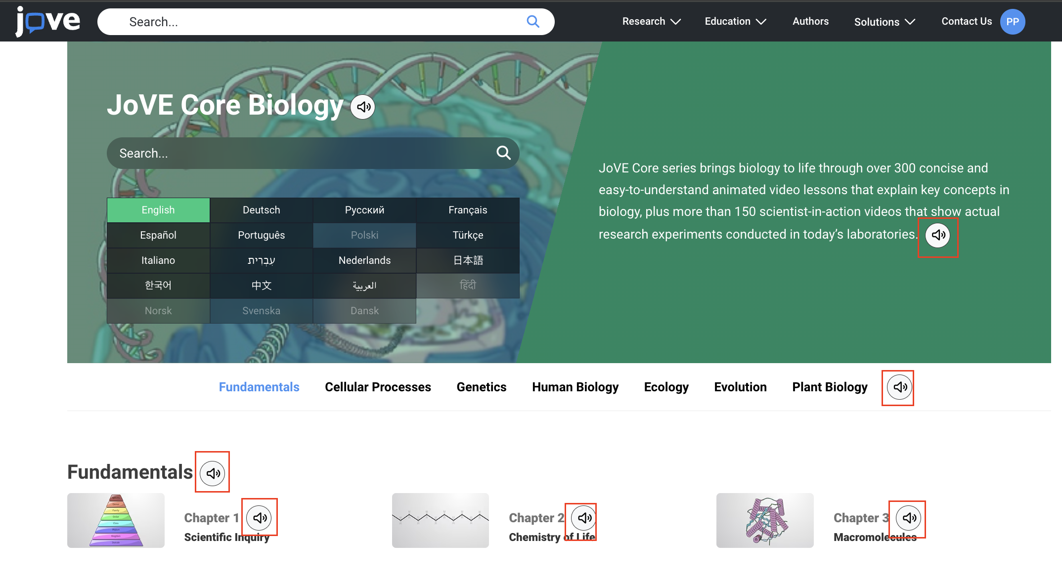
Task: Open the PP user profile avatar
Action: coord(1012,22)
